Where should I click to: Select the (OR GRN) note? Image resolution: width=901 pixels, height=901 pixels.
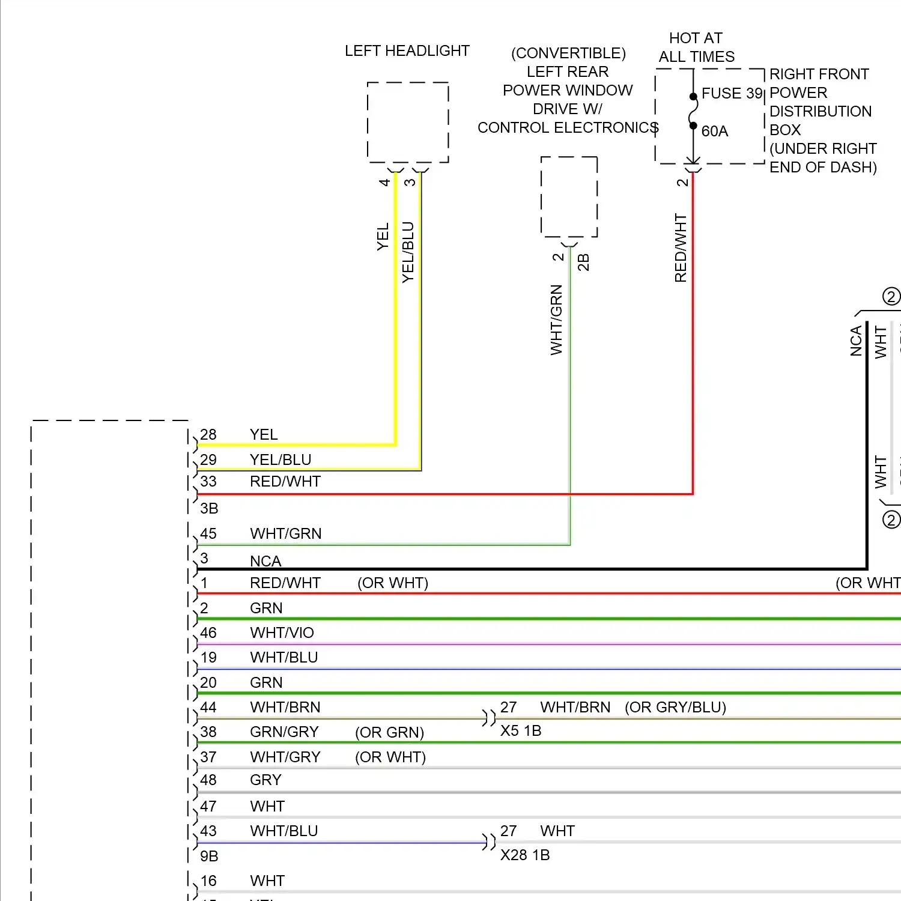coord(390,733)
